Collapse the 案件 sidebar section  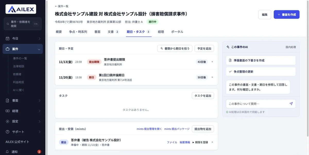(x=39, y=49)
